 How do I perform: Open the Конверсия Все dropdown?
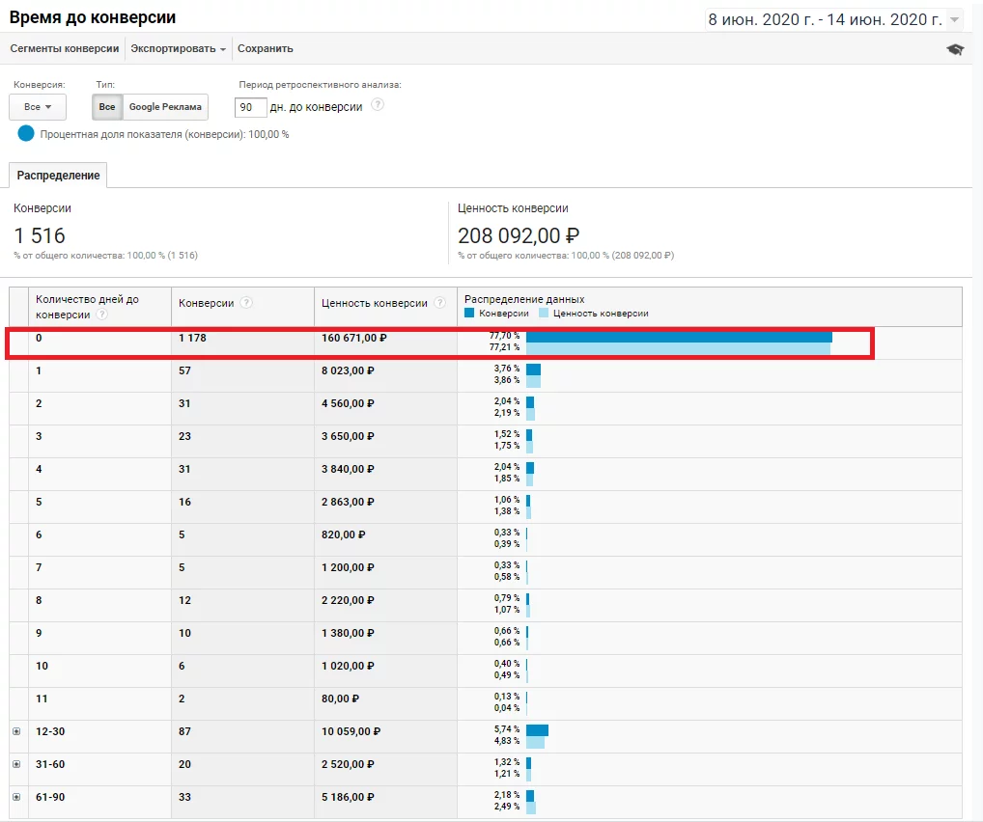pos(38,106)
